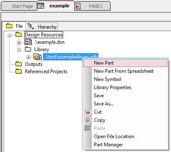The height and width of the screenshot is (152, 171).
Task: Click the Hierarchy tab tree icon
Action: [31, 26]
